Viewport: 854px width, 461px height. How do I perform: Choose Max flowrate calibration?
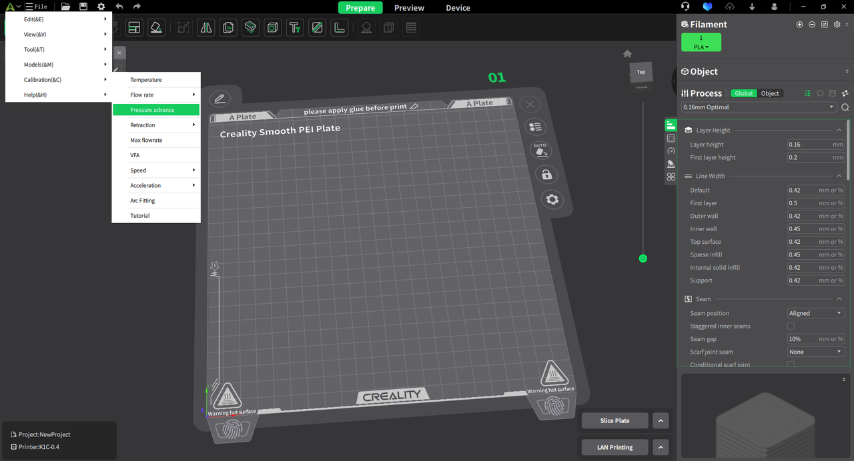[x=156, y=140]
